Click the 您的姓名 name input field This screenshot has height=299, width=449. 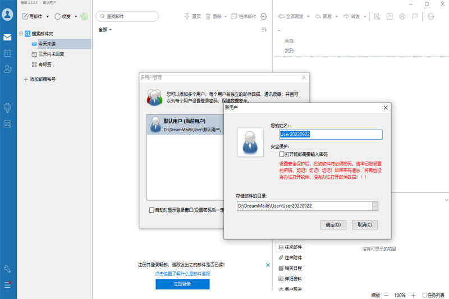331,135
